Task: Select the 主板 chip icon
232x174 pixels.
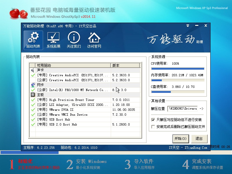Action: (33, 95)
